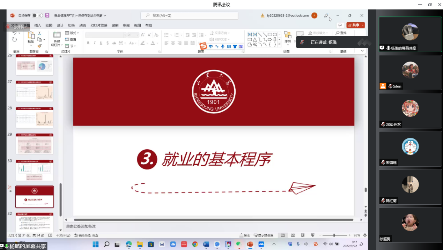The image size is (443, 250).
Task: Click the red Share button
Action: pyautogui.click(x=355, y=25)
